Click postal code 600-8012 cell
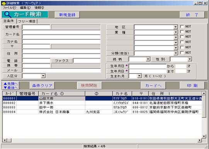209x149 pixels. (x=140, y=107)
